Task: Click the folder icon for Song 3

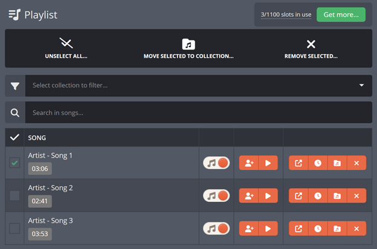Action: [x=337, y=229]
